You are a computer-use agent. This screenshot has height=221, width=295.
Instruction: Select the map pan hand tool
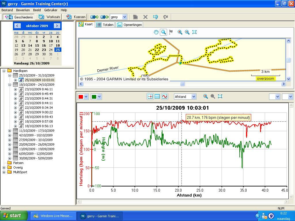(156, 32)
